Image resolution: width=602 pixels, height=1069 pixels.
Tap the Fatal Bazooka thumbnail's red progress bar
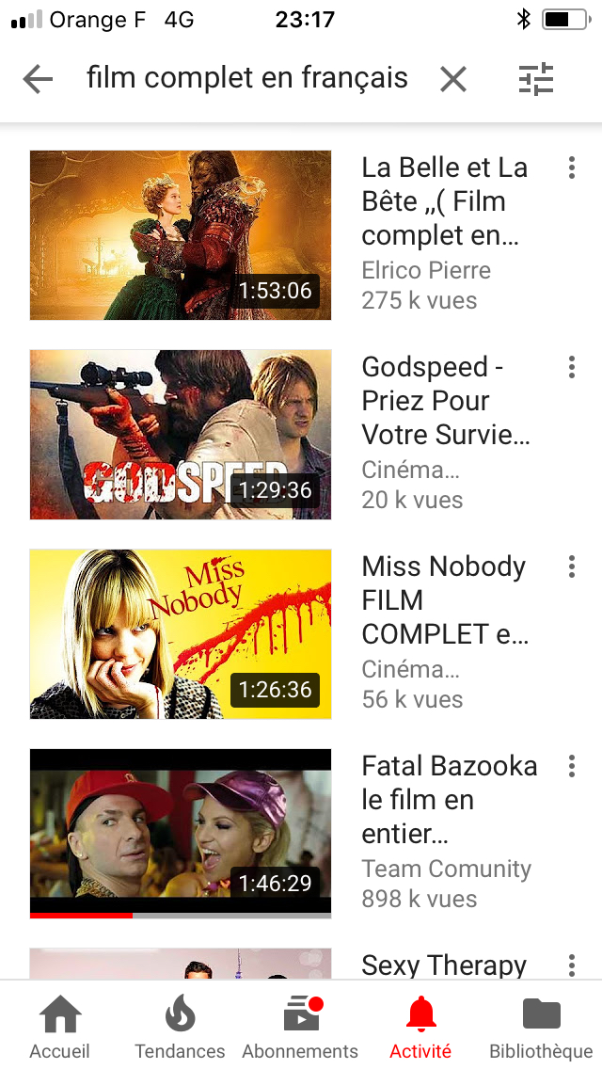pos(81,916)
